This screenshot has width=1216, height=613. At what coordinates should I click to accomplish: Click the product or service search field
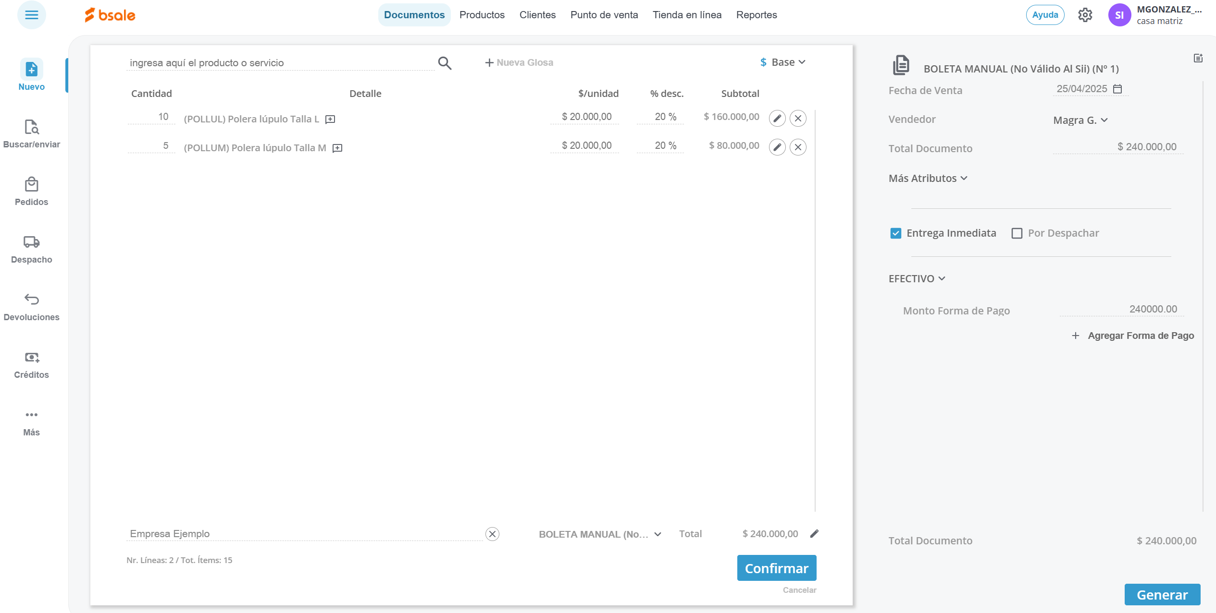click(279, 63)
